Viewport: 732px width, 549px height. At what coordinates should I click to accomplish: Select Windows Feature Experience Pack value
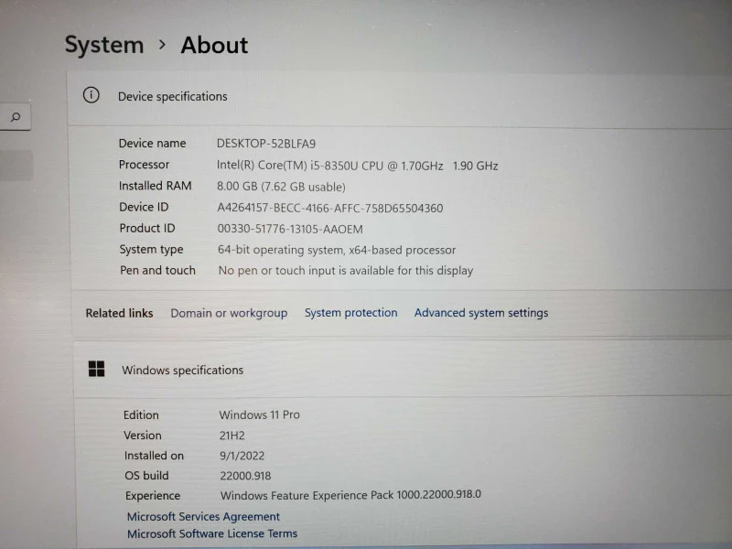pos(350,495)
